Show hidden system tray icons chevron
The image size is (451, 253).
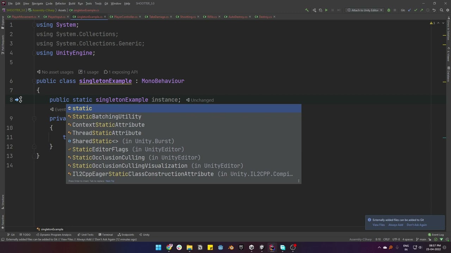(x=379, y=247)
